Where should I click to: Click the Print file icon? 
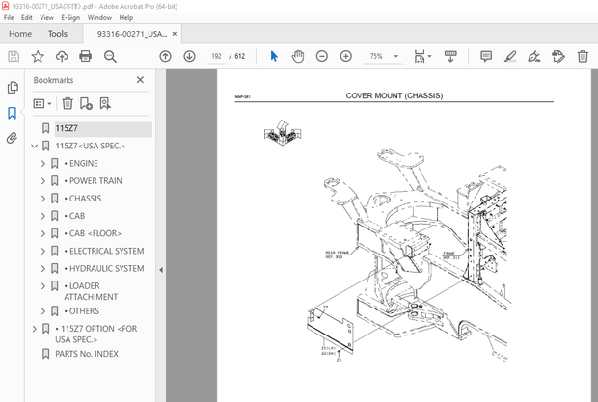86,57
